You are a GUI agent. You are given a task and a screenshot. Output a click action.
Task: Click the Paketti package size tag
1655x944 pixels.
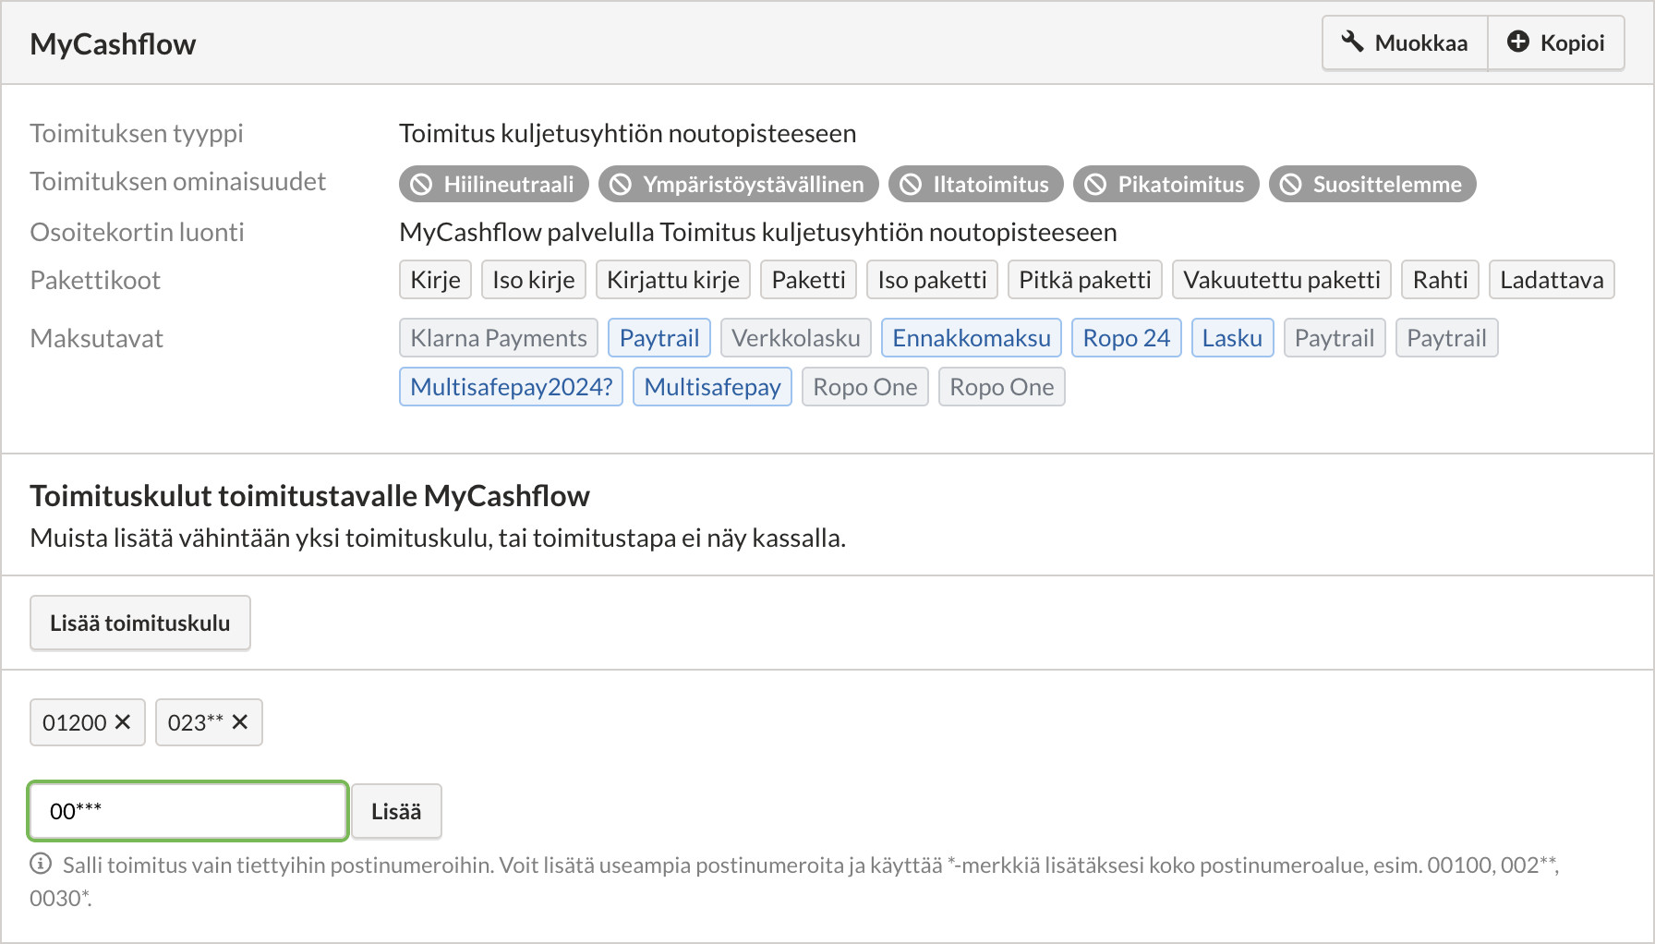pos(809,280)
